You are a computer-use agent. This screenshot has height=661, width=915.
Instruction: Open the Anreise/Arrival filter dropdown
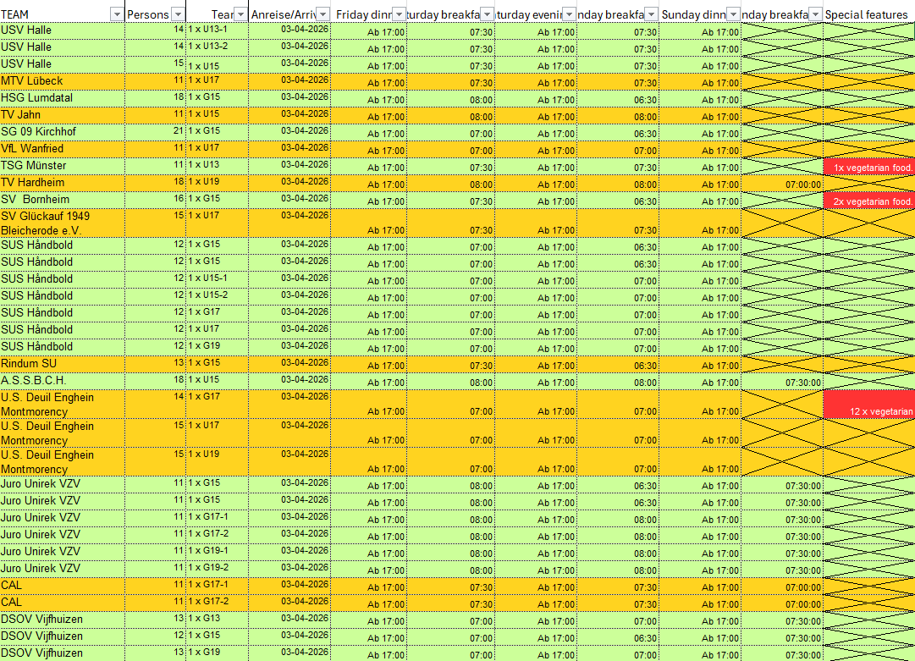322,14
